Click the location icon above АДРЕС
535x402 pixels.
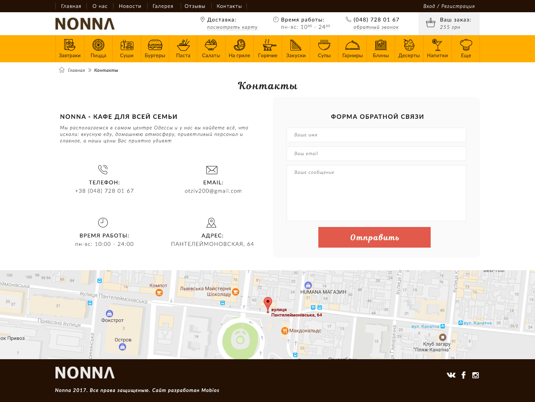tap(211, 222)
